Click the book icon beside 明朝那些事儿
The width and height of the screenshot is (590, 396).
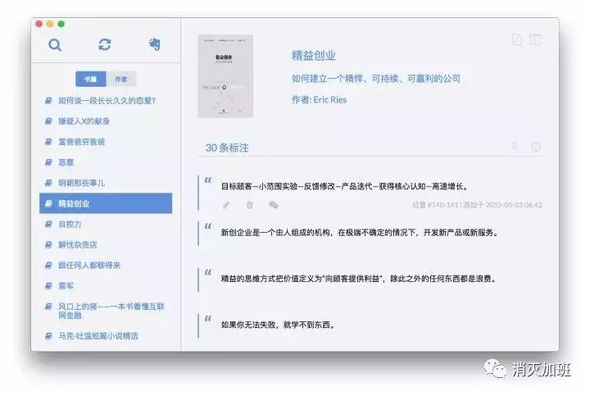click(x=48, y=183)
